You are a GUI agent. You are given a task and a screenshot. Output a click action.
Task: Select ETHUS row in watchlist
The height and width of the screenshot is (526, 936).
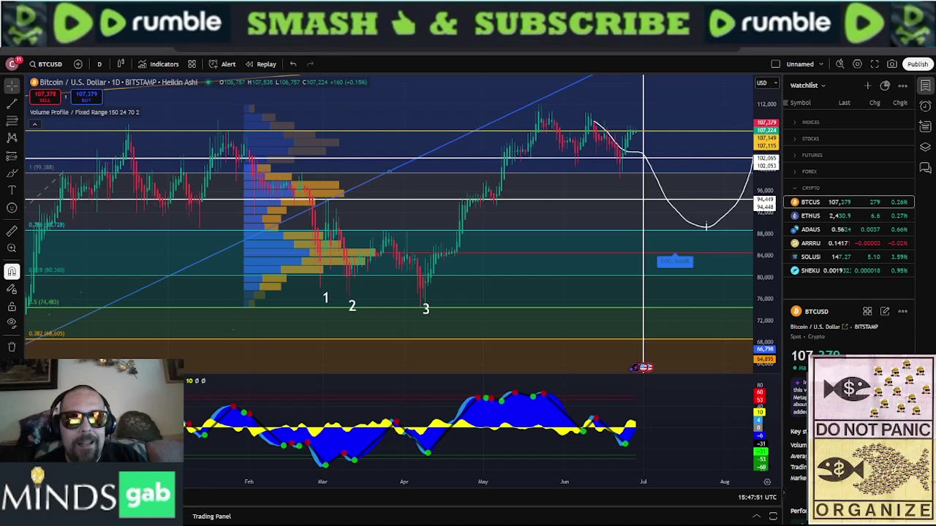click(x=848, y=216)
